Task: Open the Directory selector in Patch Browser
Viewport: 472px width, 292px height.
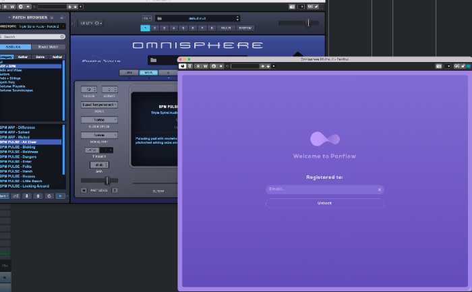Action: [x=32, y=26]
